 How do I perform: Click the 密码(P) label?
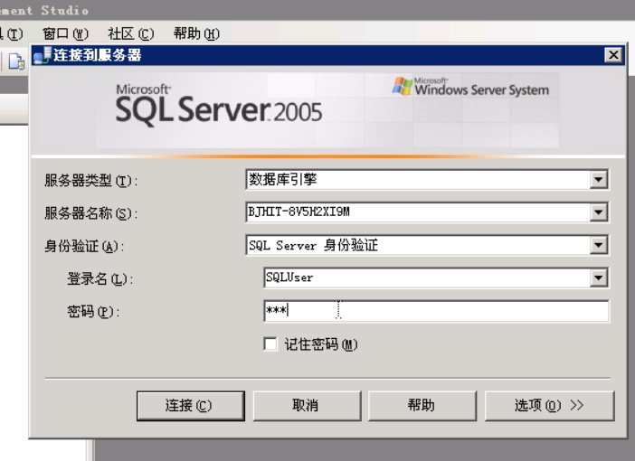pos(93,312)
